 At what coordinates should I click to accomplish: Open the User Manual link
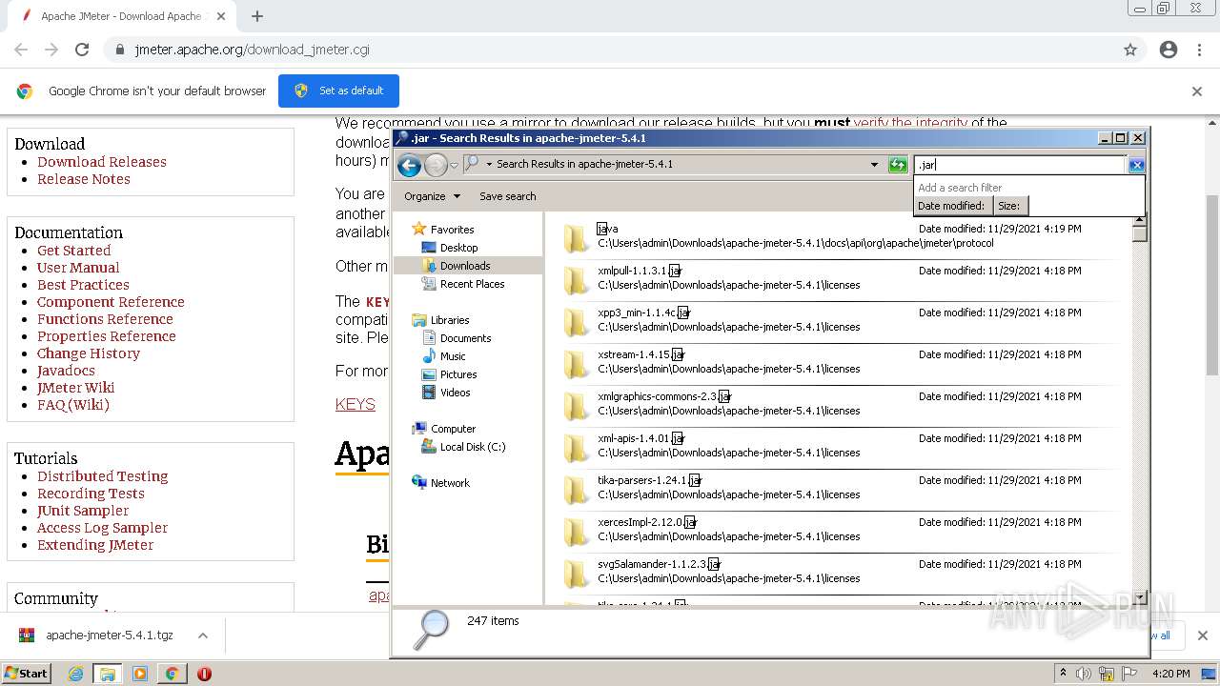click(78, 268)
